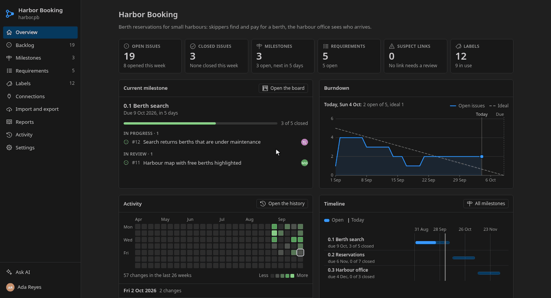Image resolution: width=551 pixels, height=298 pixels.
Task: Open the Connections plug icon
Action: [9, 97]
